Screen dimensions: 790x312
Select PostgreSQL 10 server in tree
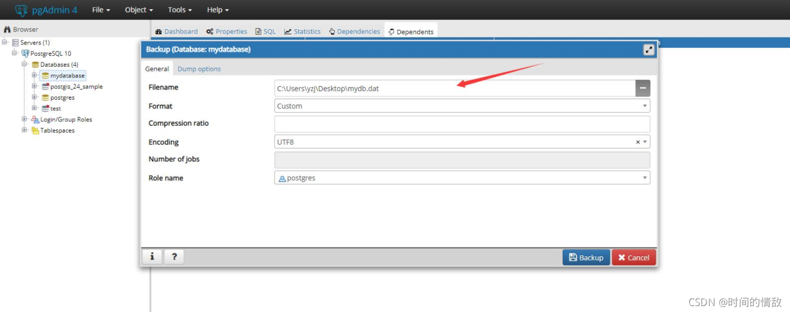[51, 53]
